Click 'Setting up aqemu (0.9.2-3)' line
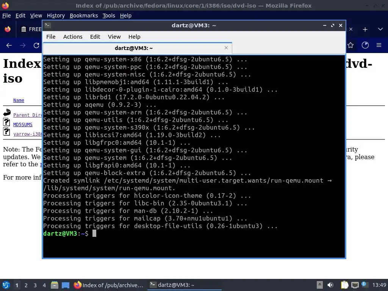This screenshot has height=291, width=388. 100,105
